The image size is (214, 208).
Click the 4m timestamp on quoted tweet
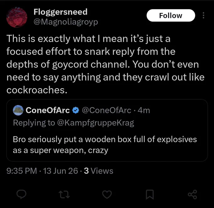(x=144, y=110)
